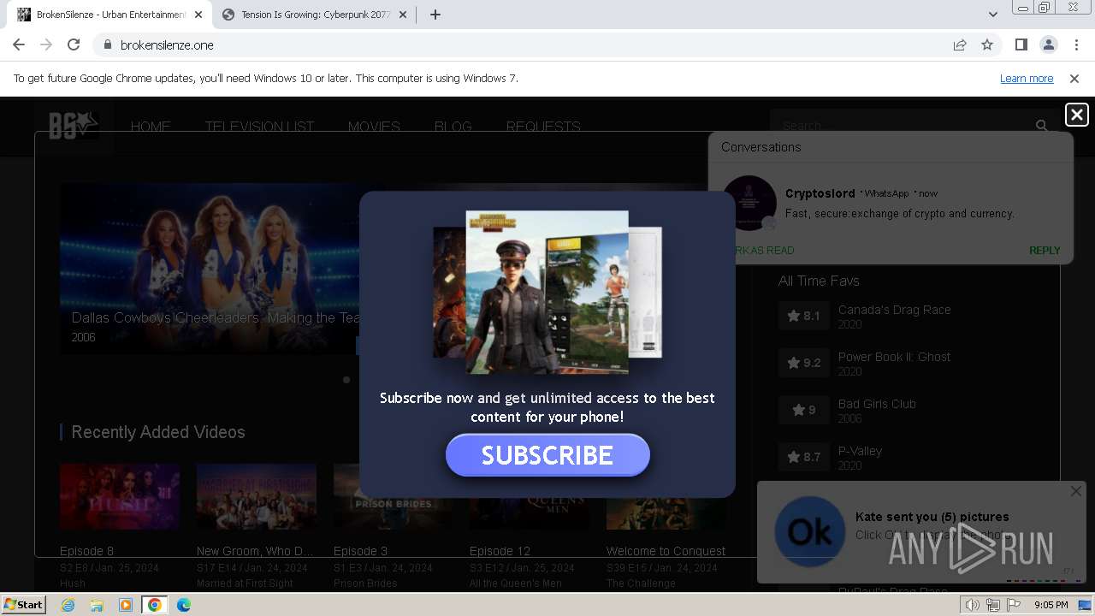Image resolution: width=1095 pixels, height=616 pixels.
Task: Click the 9:05 PM system clock
Action: (1051, 605)
